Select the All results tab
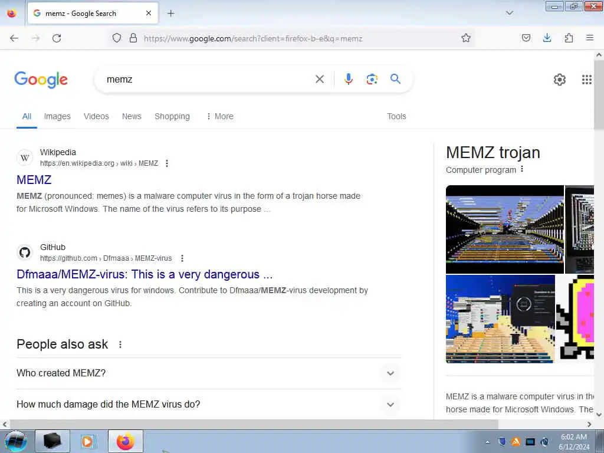Viewport: 604px width, 453px height. pyautogui.click(x=27, y=116)
